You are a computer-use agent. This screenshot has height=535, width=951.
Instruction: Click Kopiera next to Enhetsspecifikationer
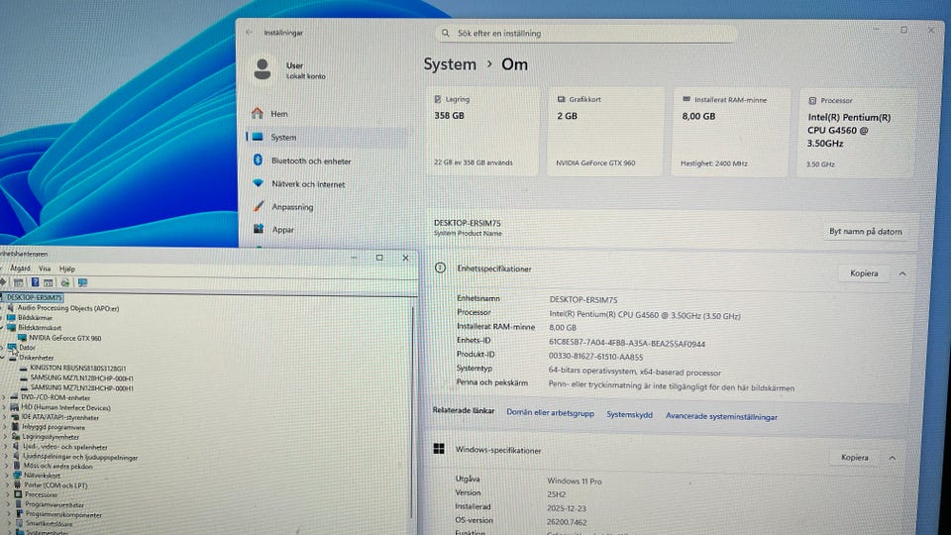864,273
